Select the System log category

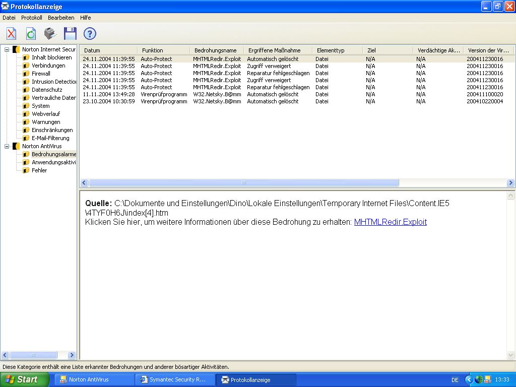click(x=40, y=106)
